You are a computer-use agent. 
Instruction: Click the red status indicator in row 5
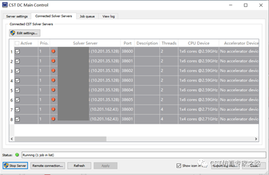click(53, 90)
